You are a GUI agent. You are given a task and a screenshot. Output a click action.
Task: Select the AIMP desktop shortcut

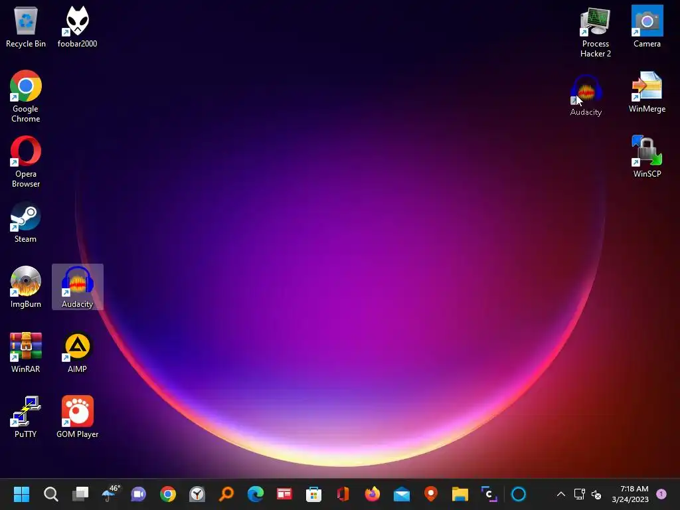(x=77, y=353)
